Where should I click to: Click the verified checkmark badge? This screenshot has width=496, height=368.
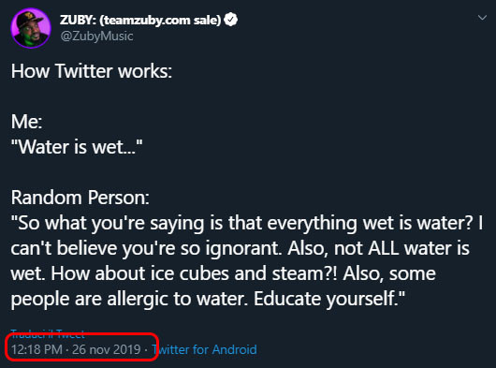point(230,20)
